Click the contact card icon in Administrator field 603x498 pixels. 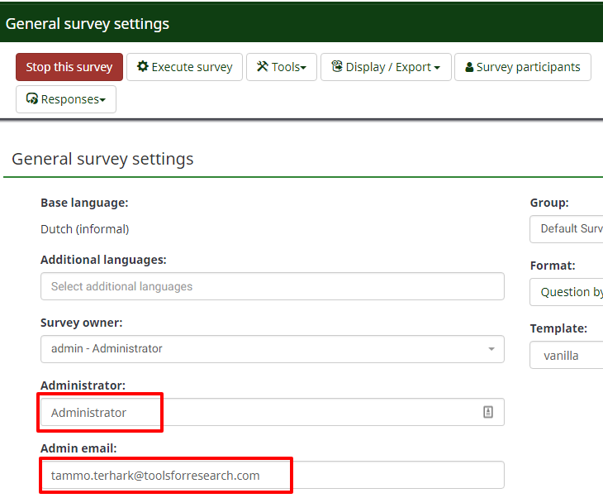pyautogui.click(x=488, y=412)
